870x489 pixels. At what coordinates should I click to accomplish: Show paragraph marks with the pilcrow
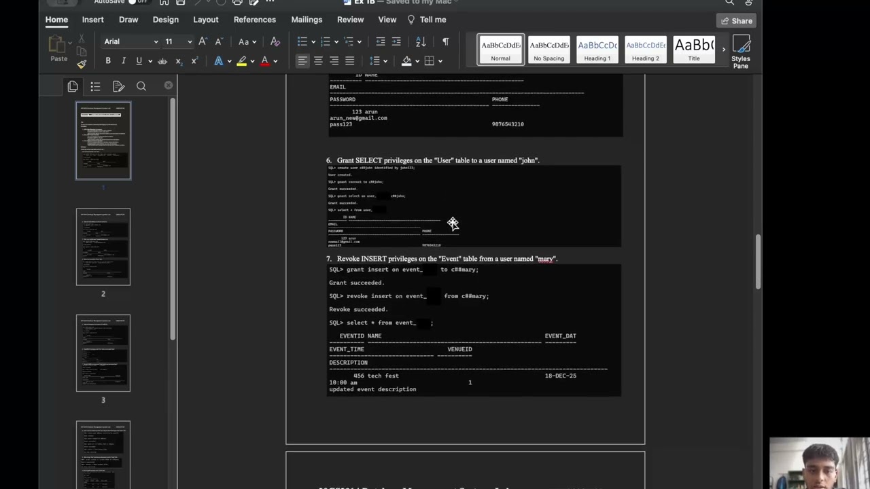(445, 41)
